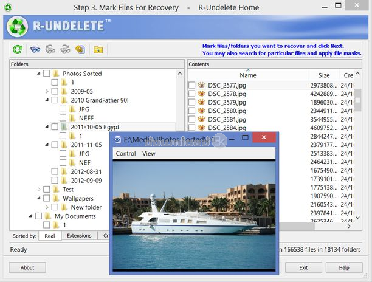Click the yellow File Mask icon
Viewport: 372px width, 282px height.
pos(80,49)
